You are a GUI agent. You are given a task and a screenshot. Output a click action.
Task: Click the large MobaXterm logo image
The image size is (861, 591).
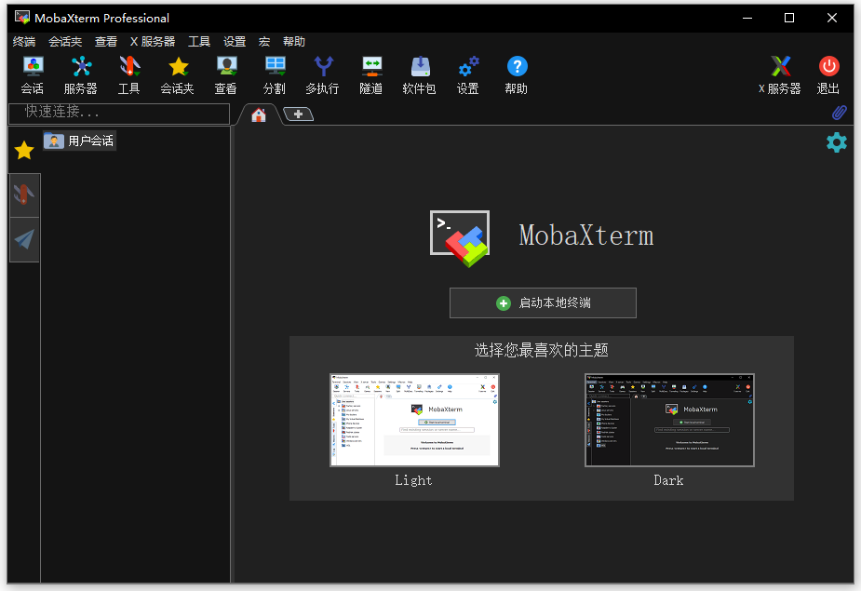[x=460, y=238]
